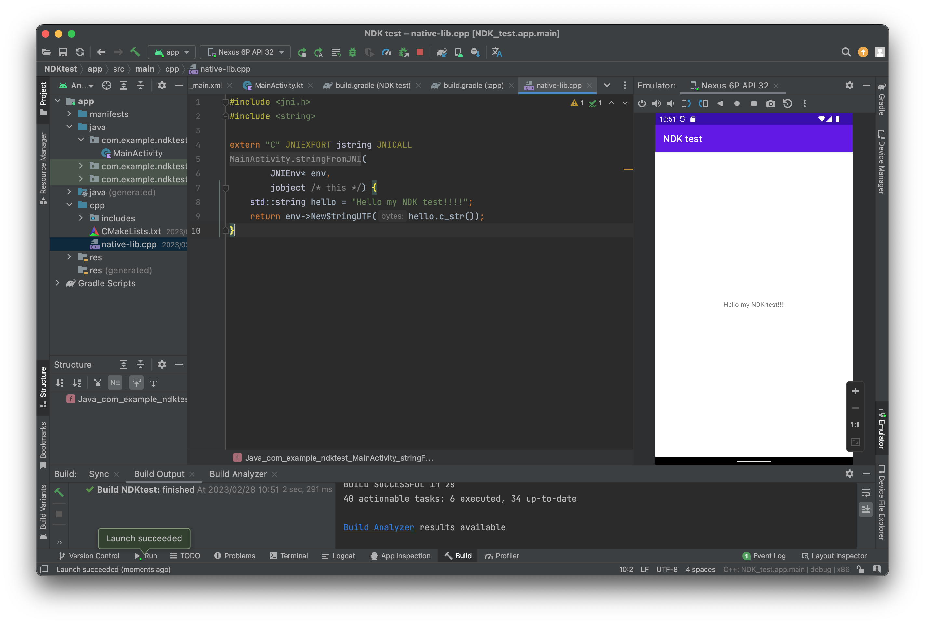Open the Build Analyzer tab

click(x=238, y=474)
